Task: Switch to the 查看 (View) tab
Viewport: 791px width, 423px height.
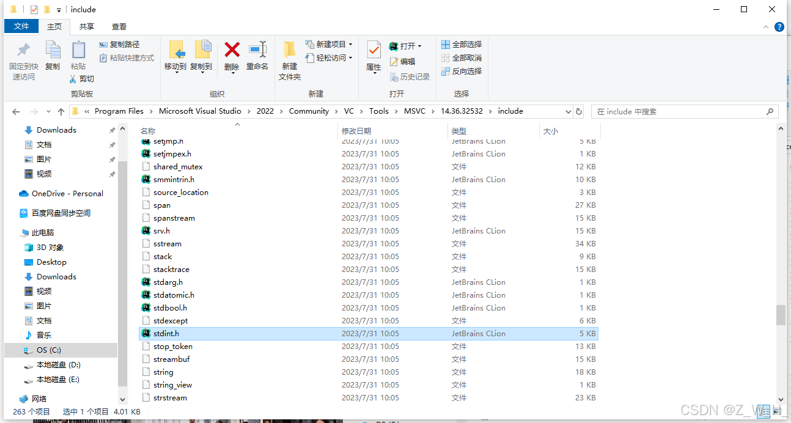Action: click(119, 26)
